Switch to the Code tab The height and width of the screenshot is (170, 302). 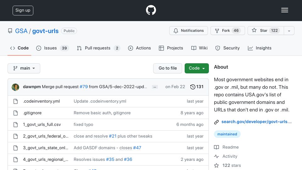pos(19,48)
